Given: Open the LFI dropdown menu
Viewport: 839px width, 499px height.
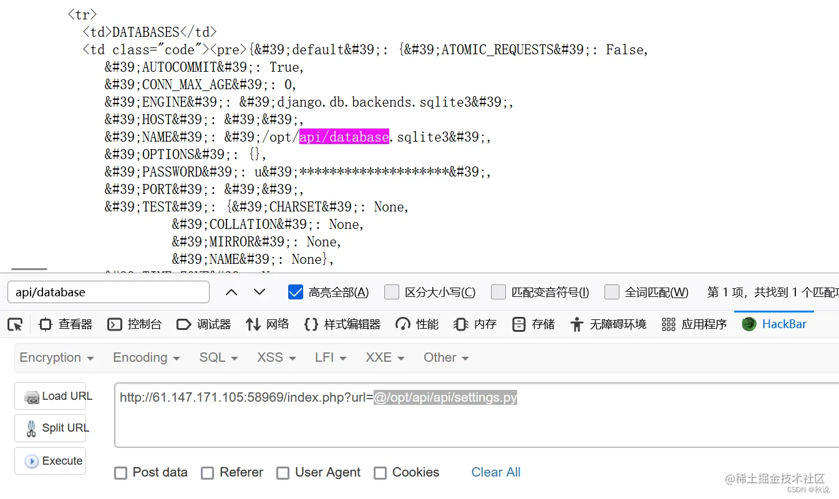Looking at the screenshot, I should coord(331,357).
